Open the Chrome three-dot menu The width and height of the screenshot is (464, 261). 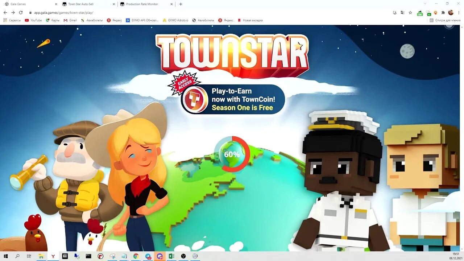[459, 12]
